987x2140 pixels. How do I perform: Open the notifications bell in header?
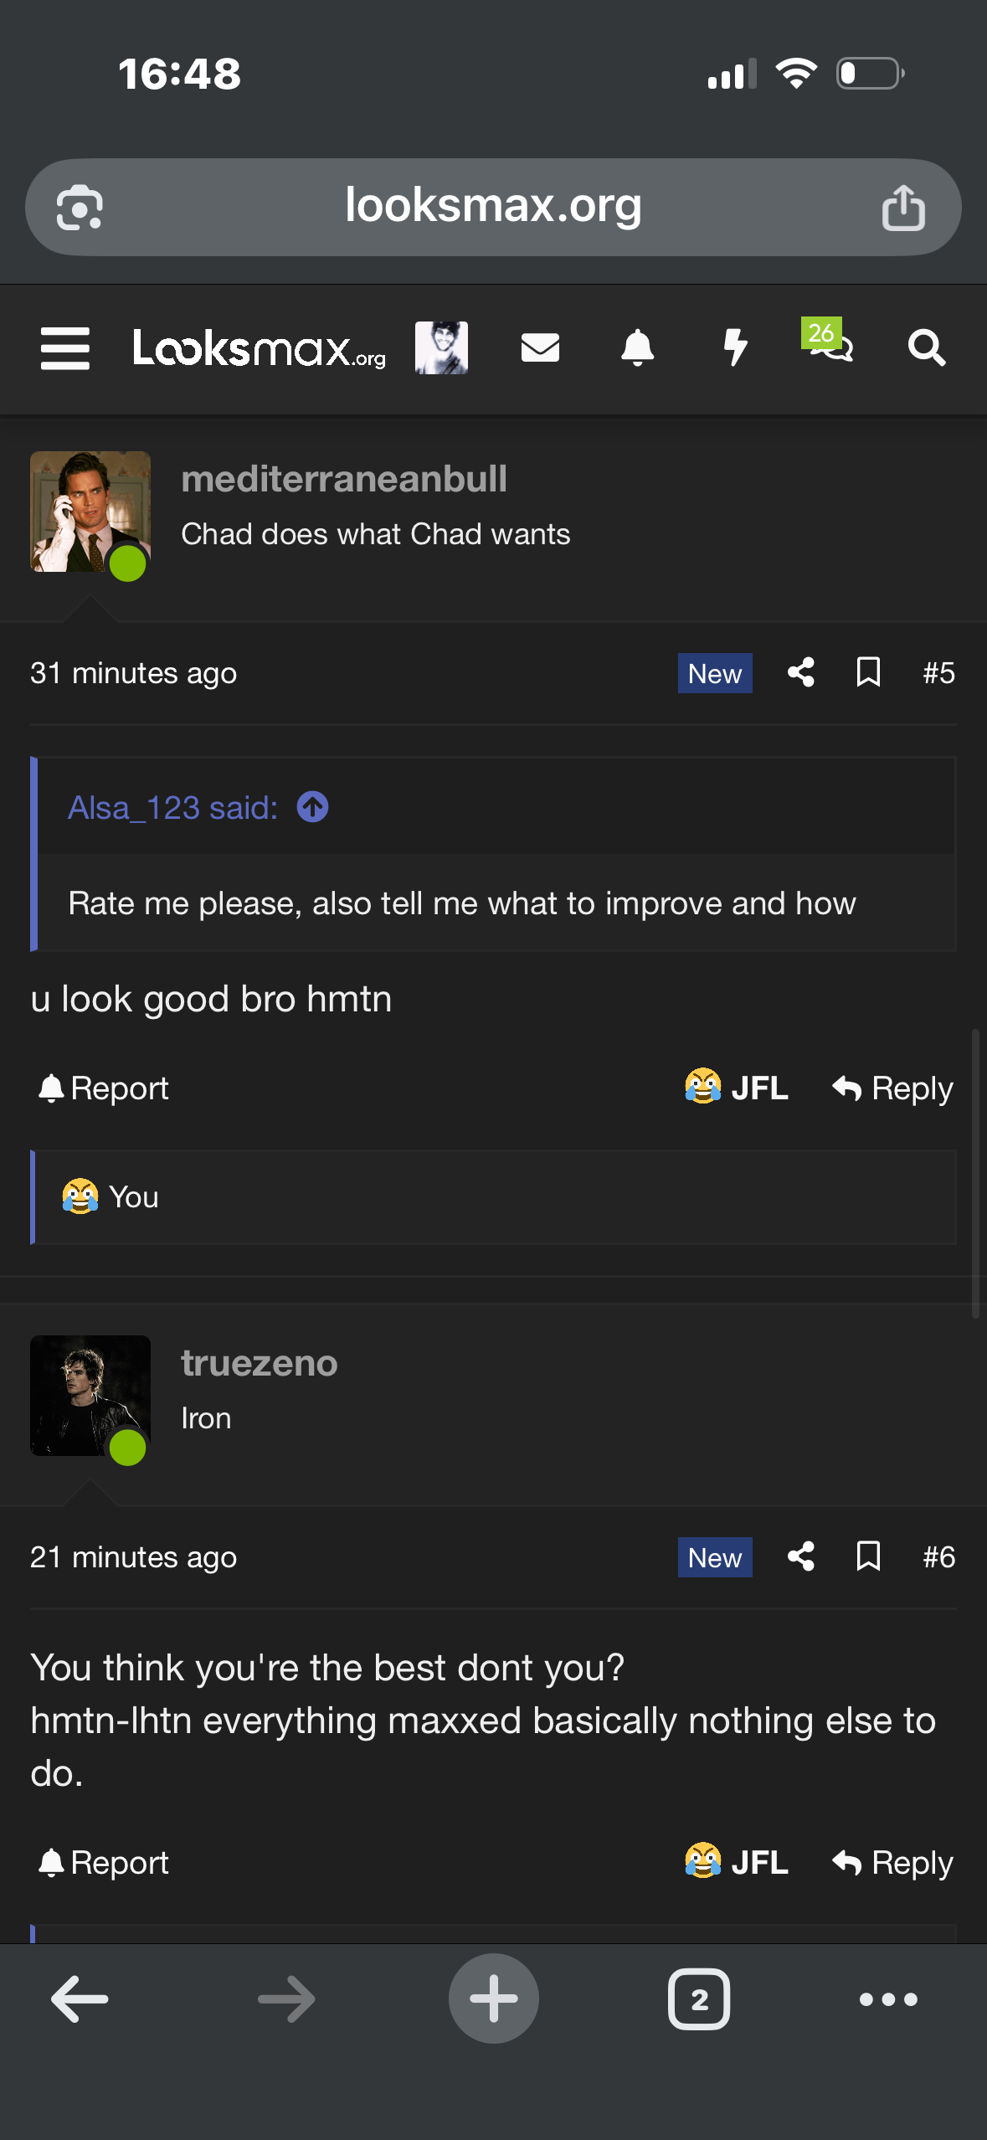coord(637,347)
